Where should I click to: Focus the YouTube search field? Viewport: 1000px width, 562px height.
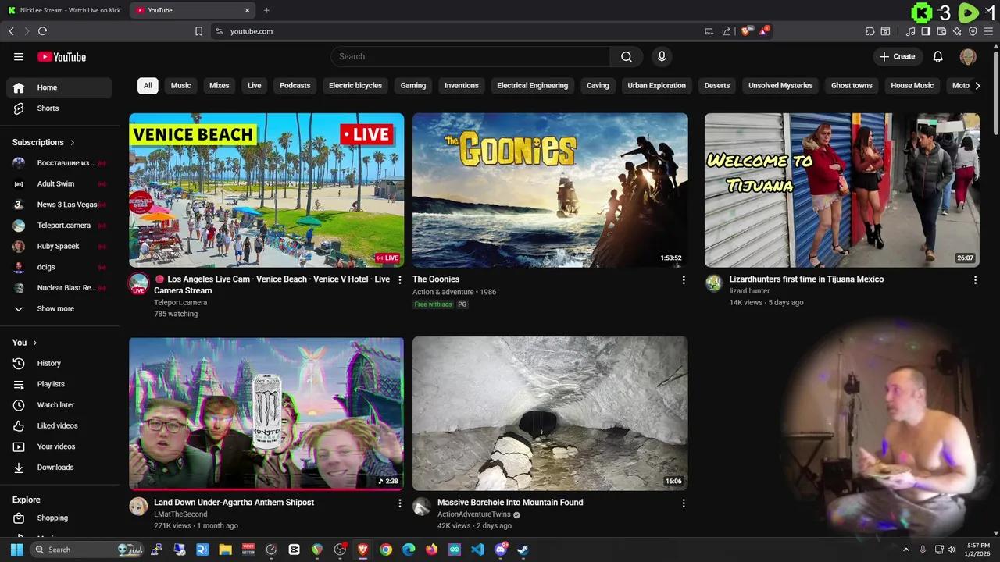tap(470, 56)
